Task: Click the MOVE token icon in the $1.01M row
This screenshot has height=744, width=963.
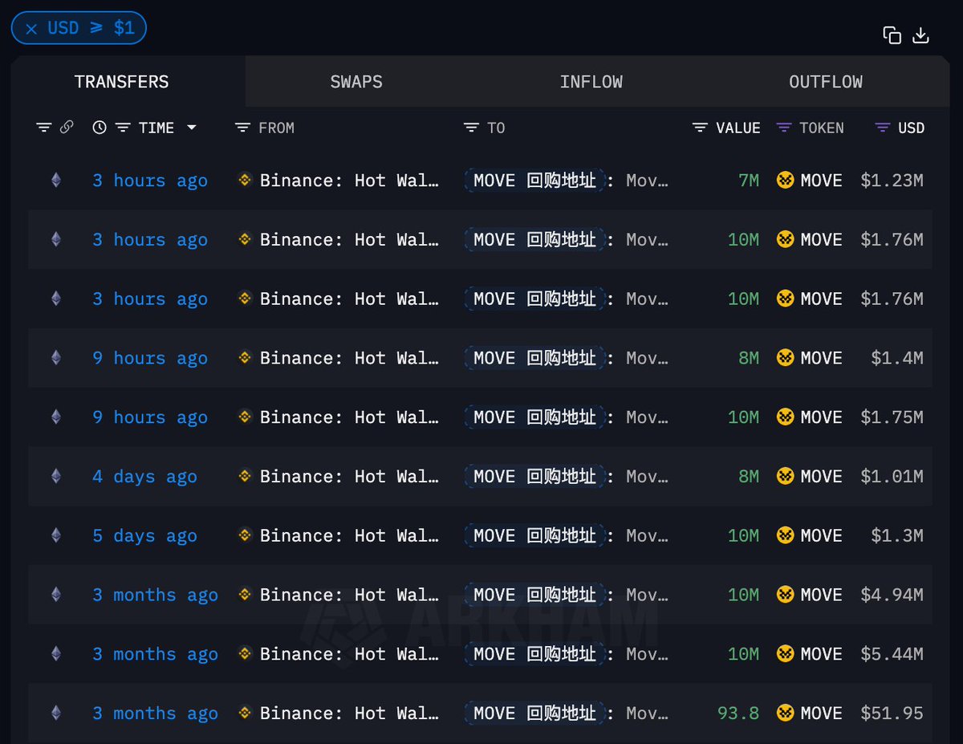Action: pos(785,477)
